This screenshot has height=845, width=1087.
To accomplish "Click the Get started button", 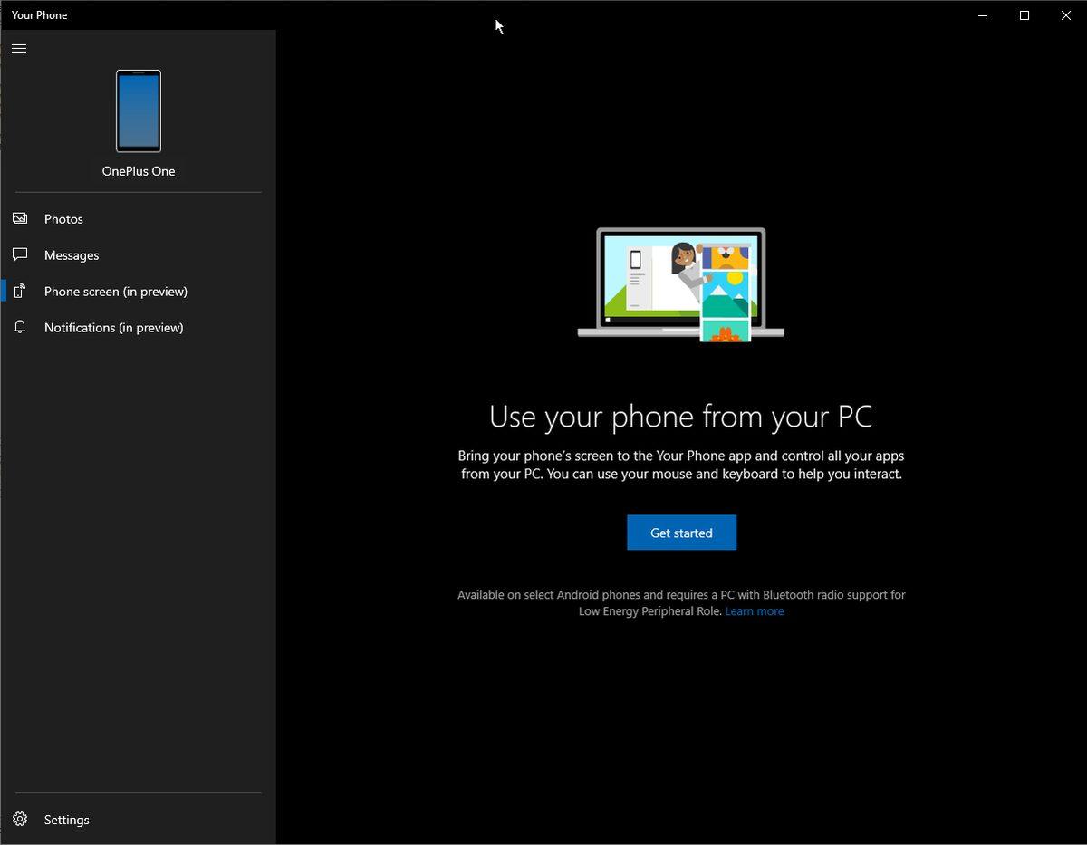I will [x=681, y=533].
